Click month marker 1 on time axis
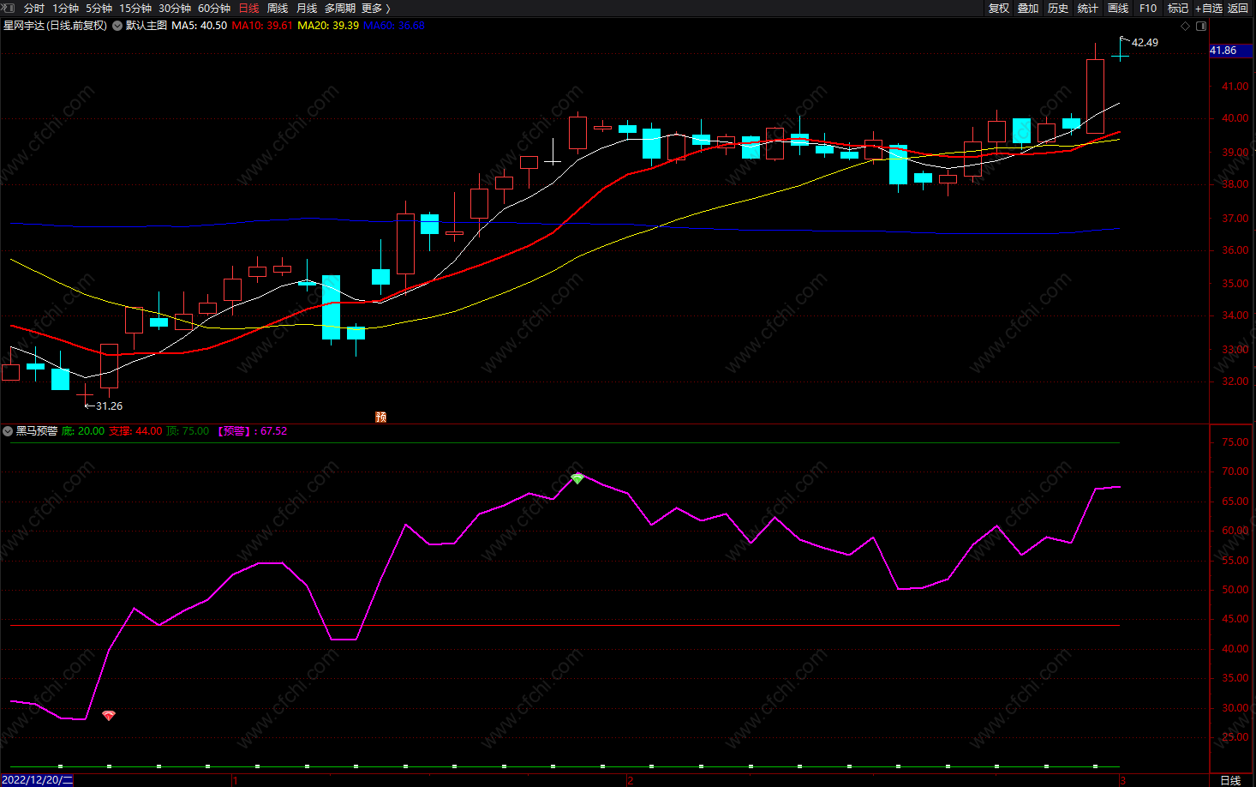Screen dimensions: 1256x787 (x=235, y=780)
